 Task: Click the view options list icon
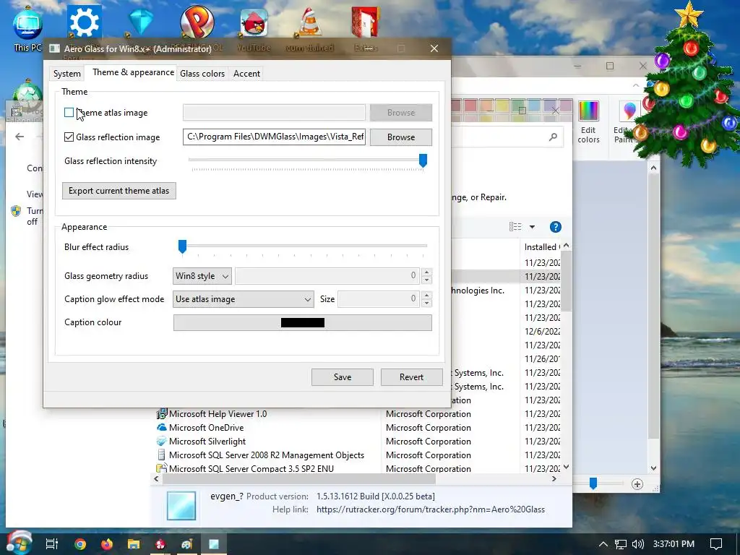point(515,227)
